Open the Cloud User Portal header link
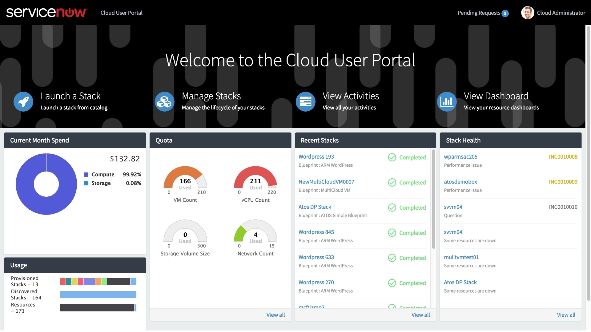 tap(121, 13)
